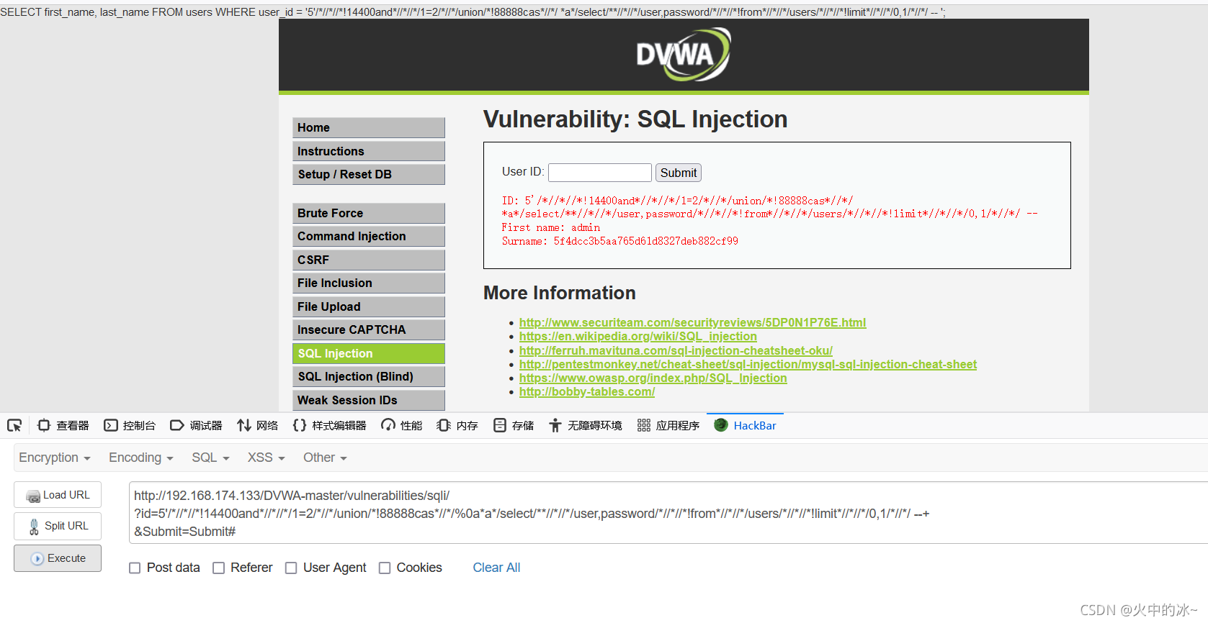Open the Setup / Reset DB page
Image resolution: width=1208 pixels, height=623 pixels.
pos(369,174)
